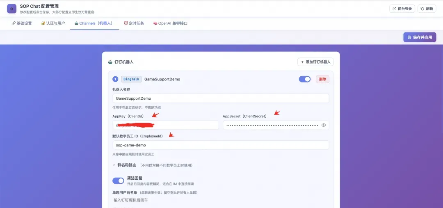Click the number 1 robot index badge

click(x=115, y=79)
